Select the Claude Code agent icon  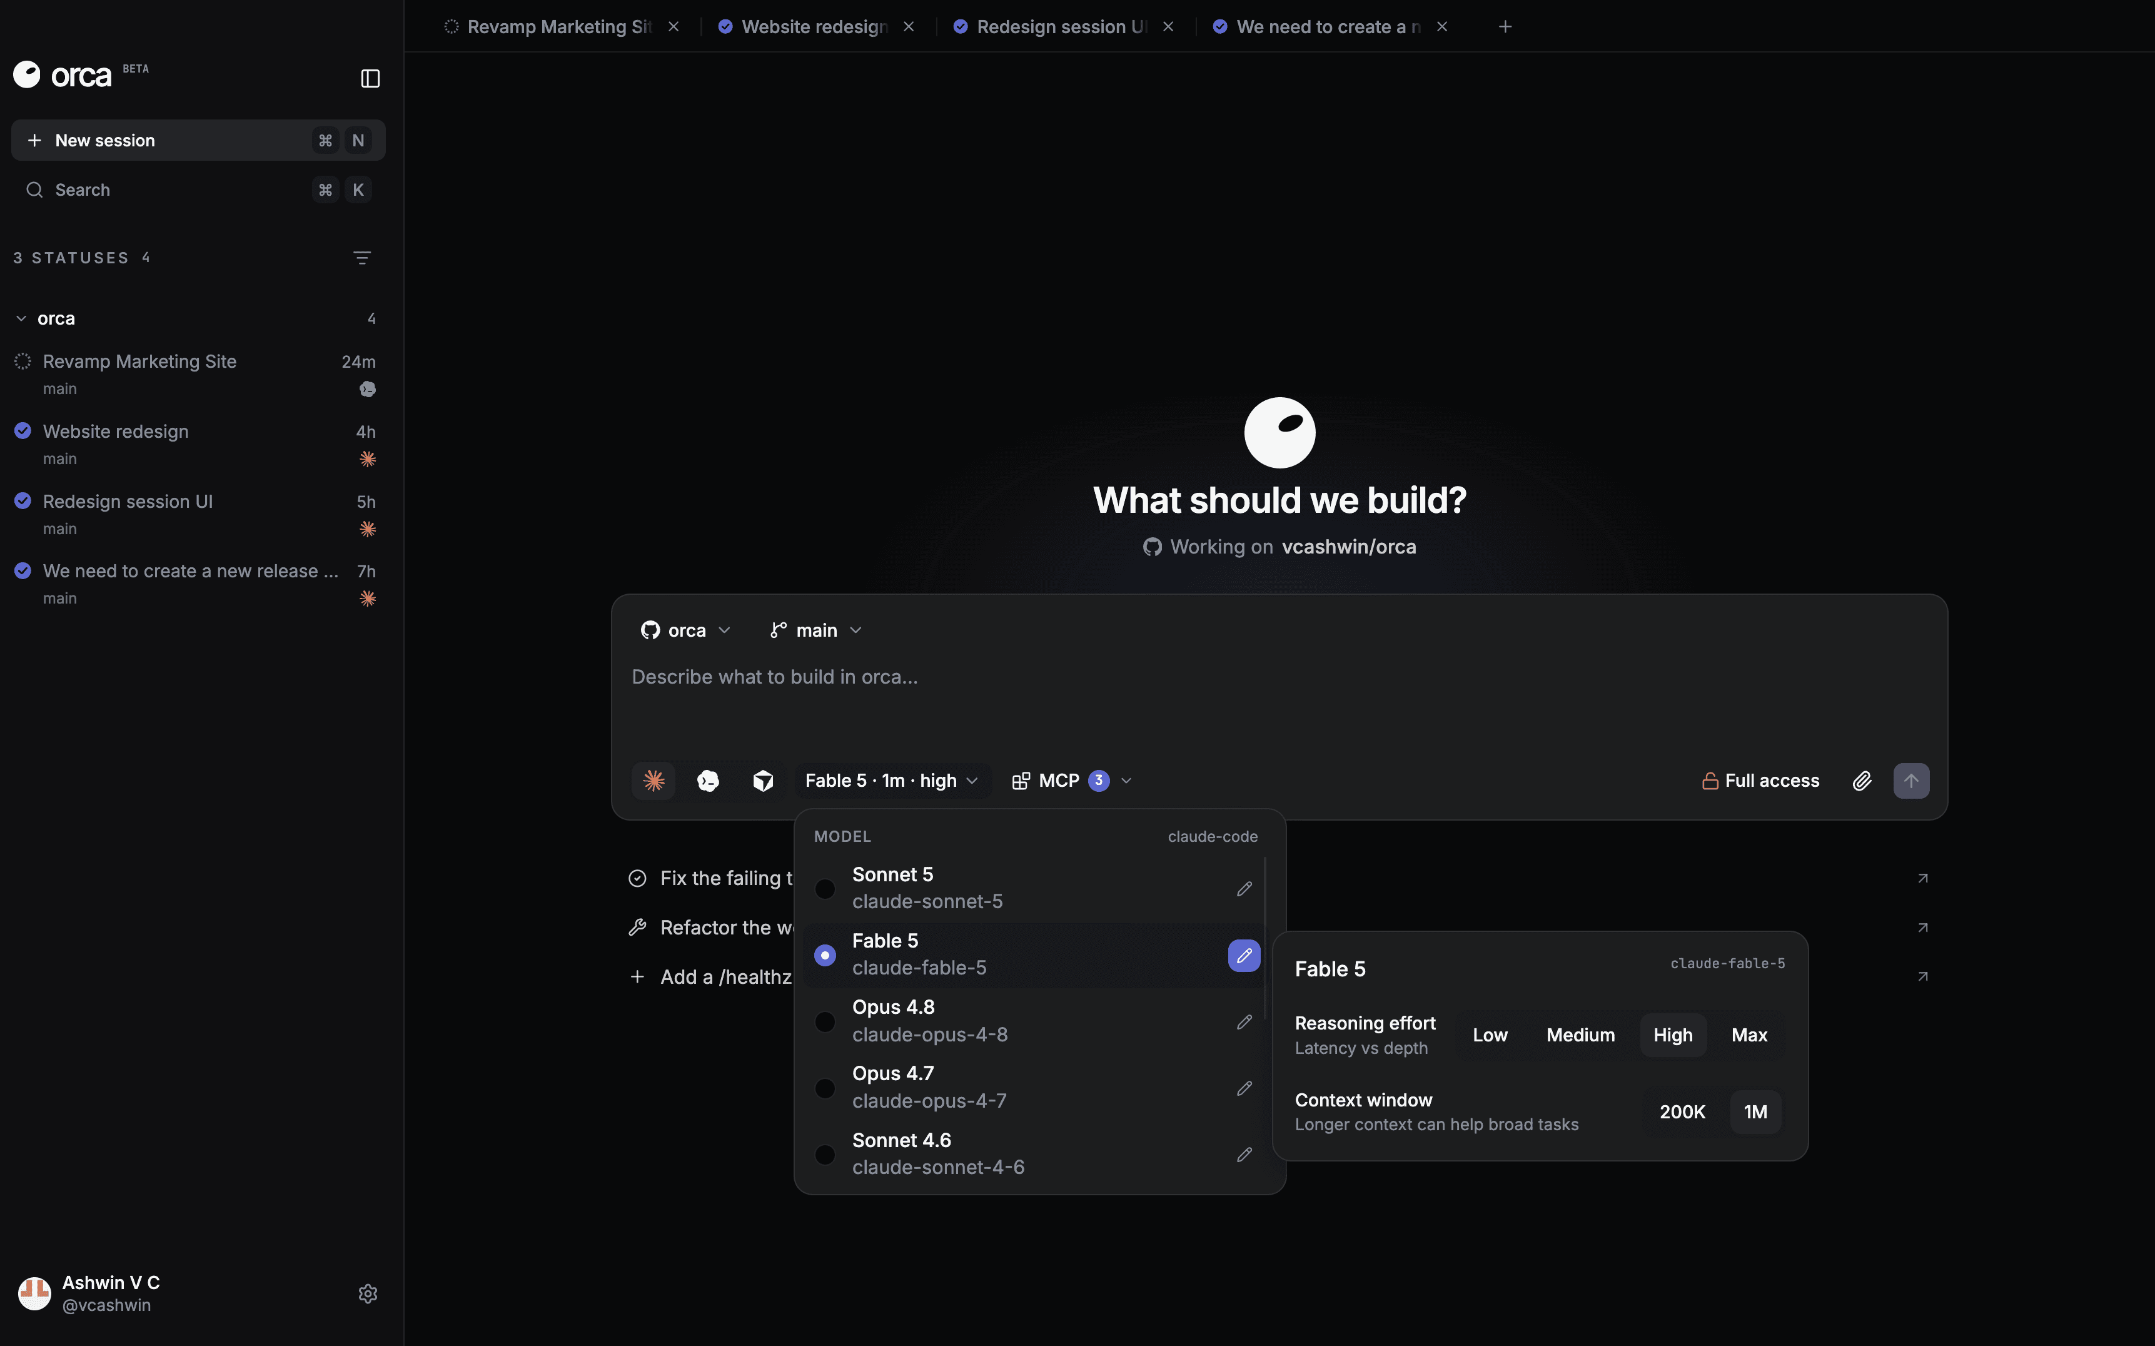654,781
